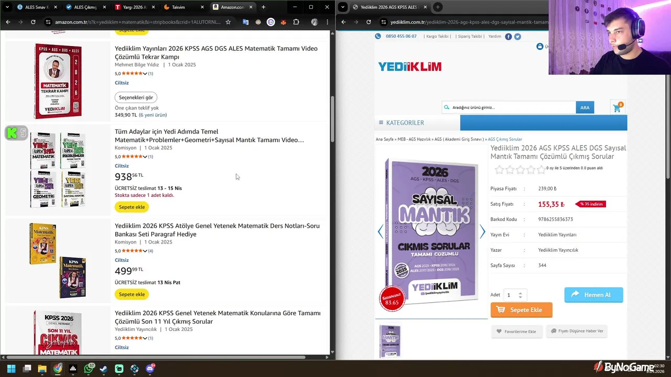The image size is (671, 377).
Task: Open File Explorer from the taskbar
Action: 42,369
